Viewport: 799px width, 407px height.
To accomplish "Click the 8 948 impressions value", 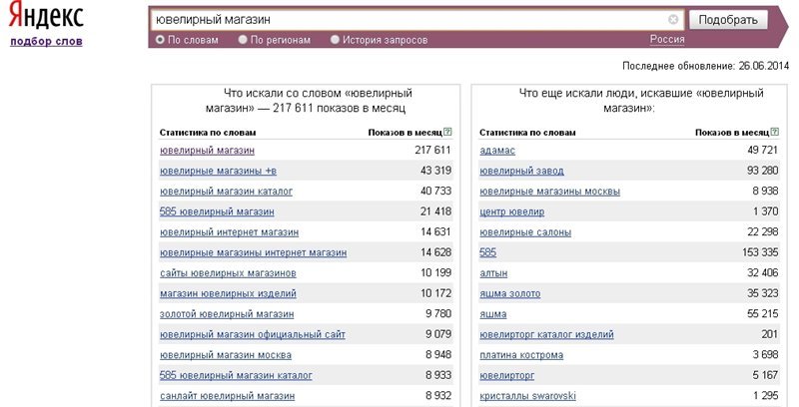I will point(438,354).
